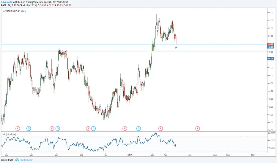Click the 'Jun' time axis label
Viewport: 277px width, 163px height.
[190, 155]
